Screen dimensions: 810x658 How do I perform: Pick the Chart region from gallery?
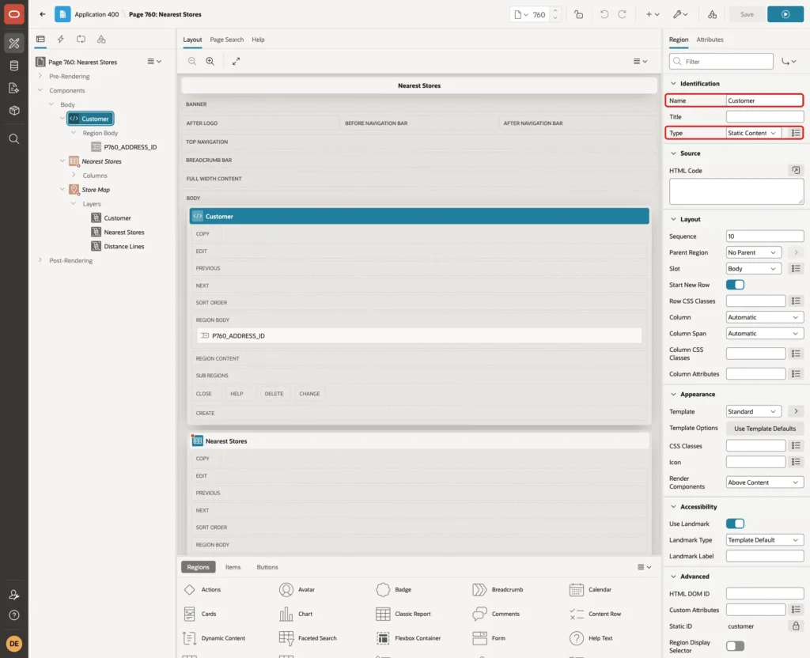coord(296,614)
